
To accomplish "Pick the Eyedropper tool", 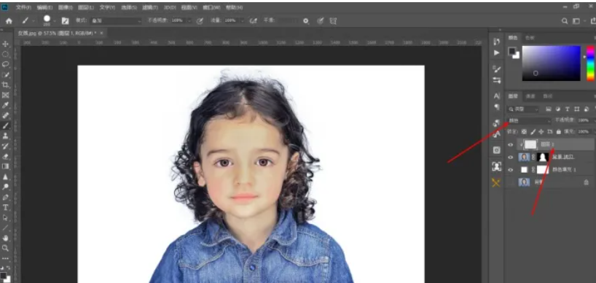I will pos(6,105).
